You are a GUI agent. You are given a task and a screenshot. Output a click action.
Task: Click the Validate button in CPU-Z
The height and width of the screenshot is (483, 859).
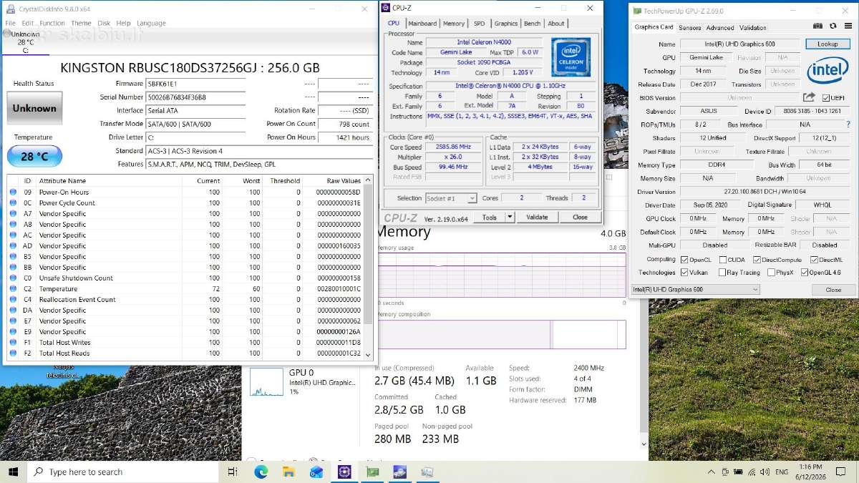point(537,217)
